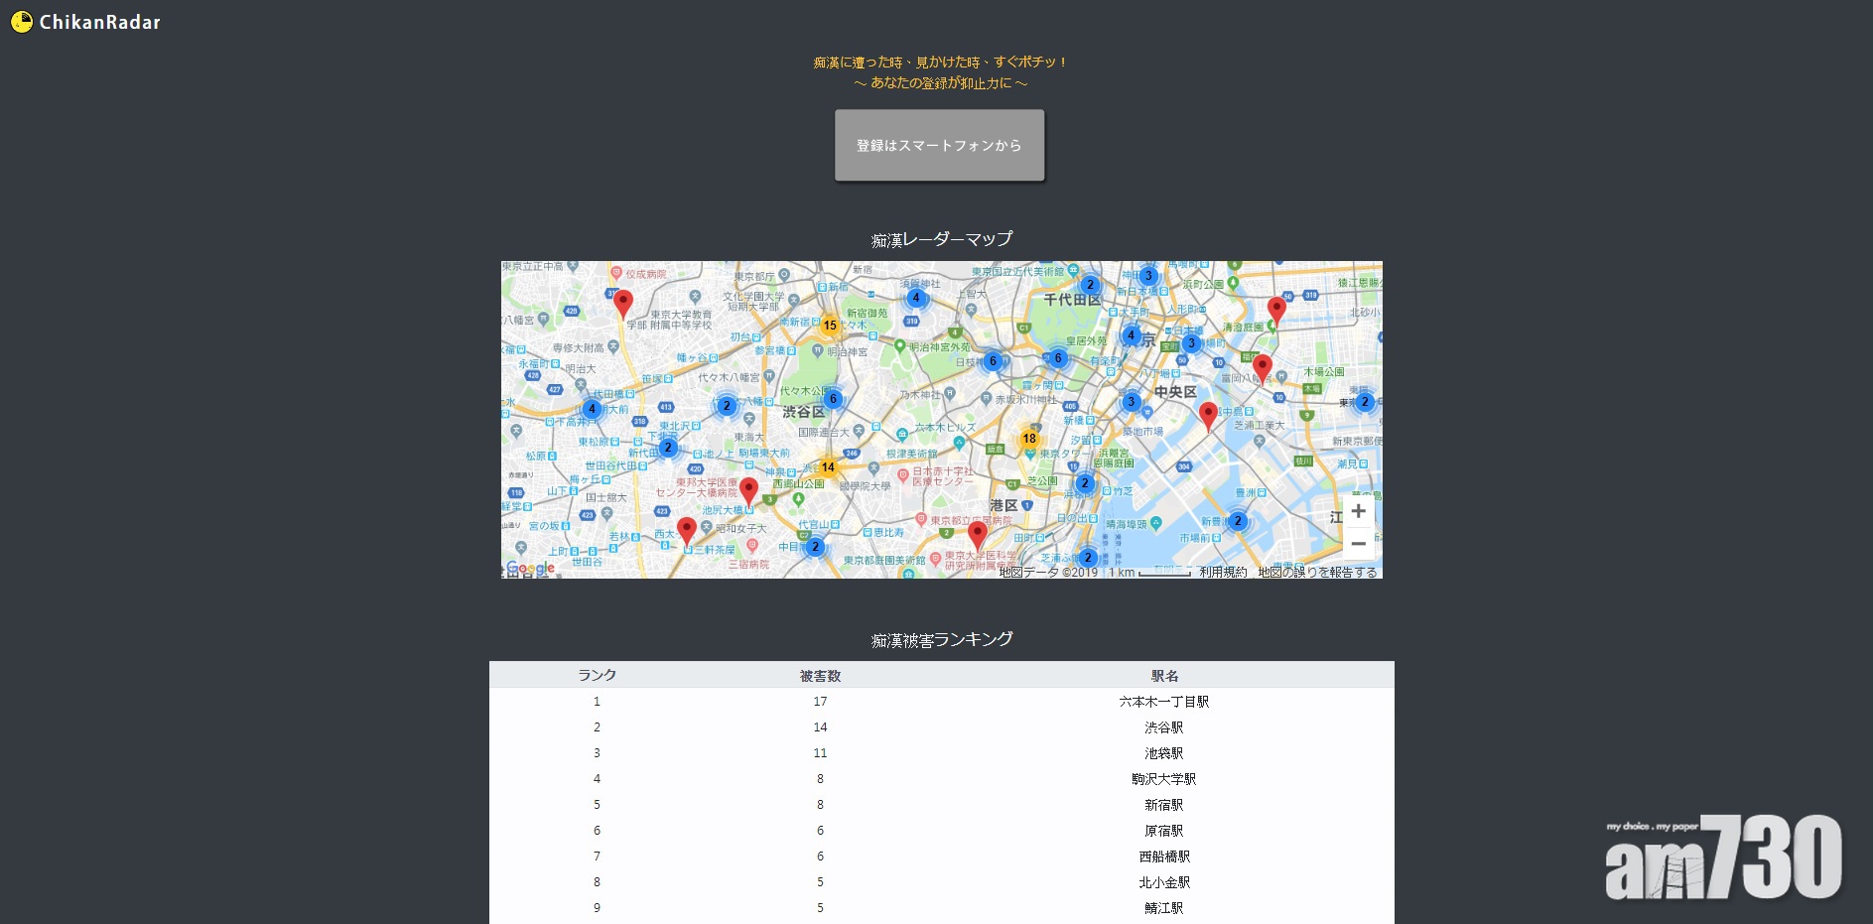The height and width of the screenshot is (924, 1873).
Task: Select the red pin near 佼成病院
Action: [x=622, y=302]
